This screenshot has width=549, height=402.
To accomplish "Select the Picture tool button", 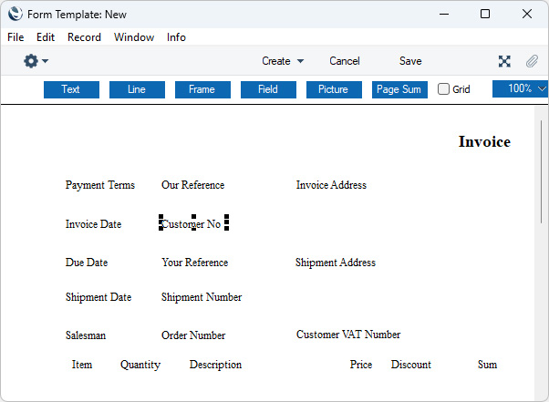I will [x=334, y=89].
